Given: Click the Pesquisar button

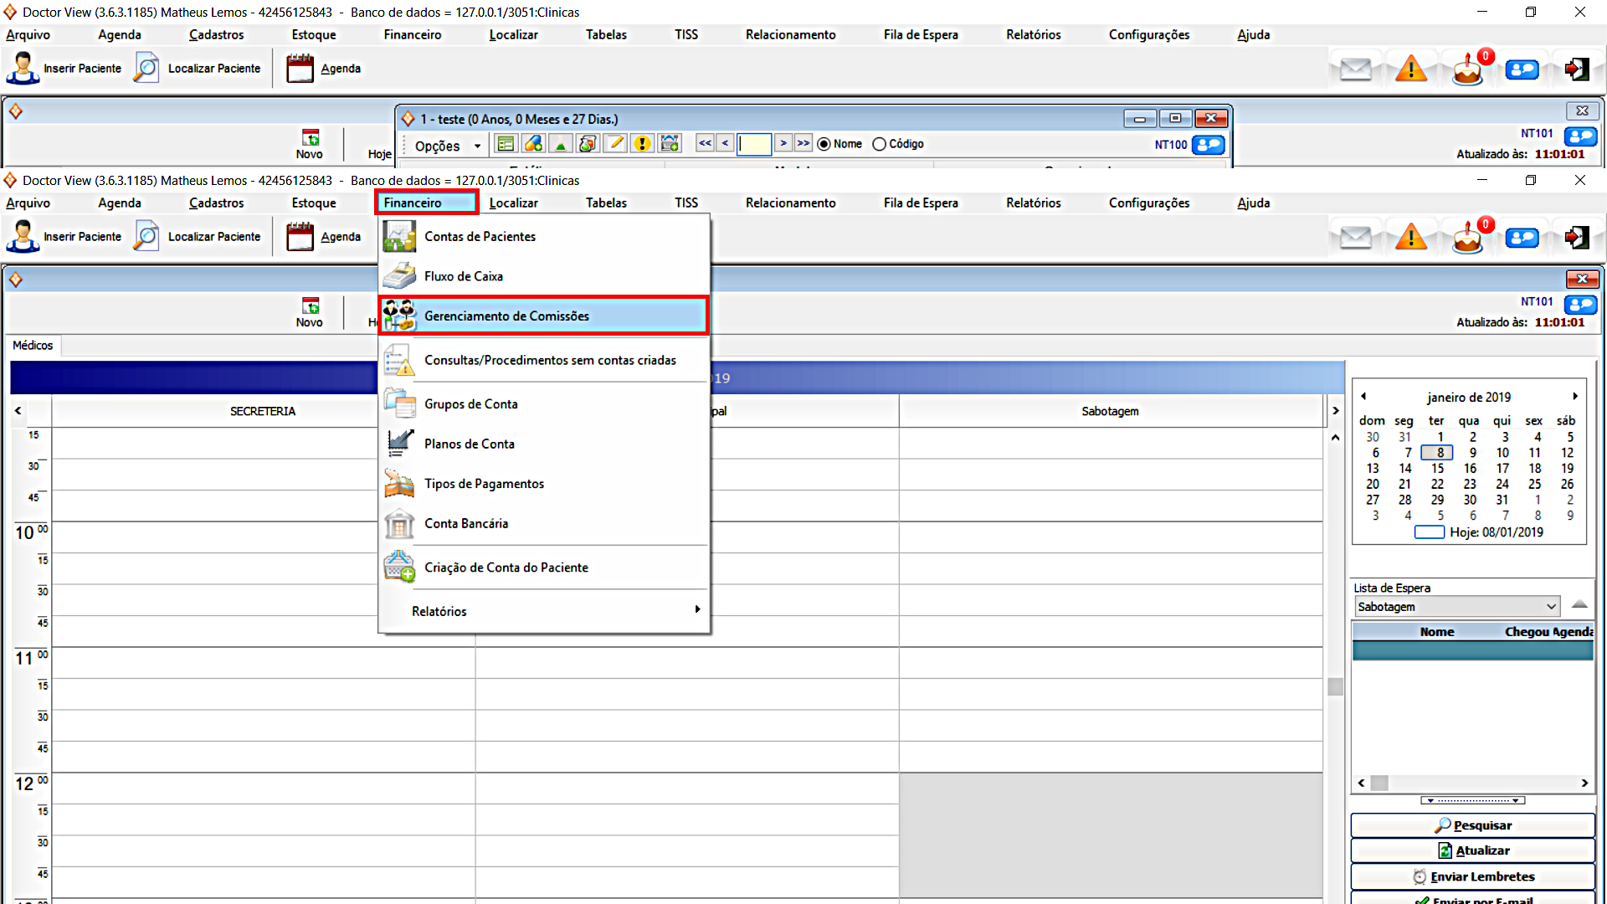Looking at the screenshot, I should click(x=1472, y=825).
